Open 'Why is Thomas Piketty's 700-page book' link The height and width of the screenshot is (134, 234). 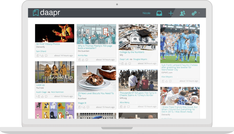(95, 47)
